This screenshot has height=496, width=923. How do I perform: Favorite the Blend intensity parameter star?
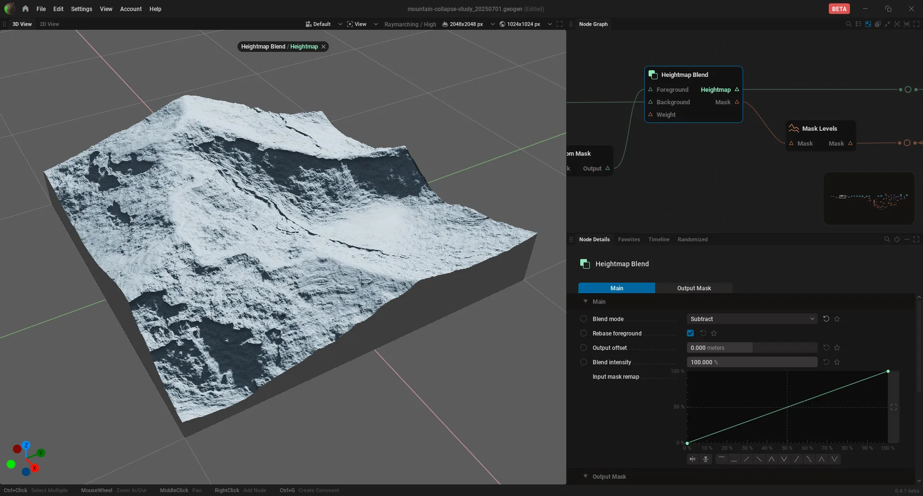point(837,362)
